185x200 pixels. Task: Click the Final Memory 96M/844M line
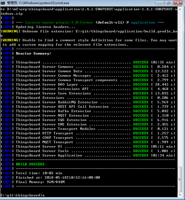[x=33, y=182]
